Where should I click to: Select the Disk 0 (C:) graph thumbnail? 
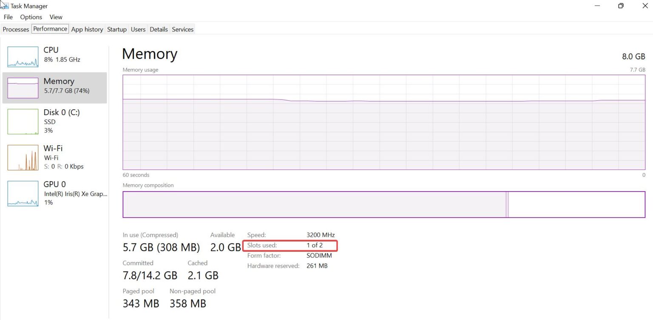coord(23,122)
